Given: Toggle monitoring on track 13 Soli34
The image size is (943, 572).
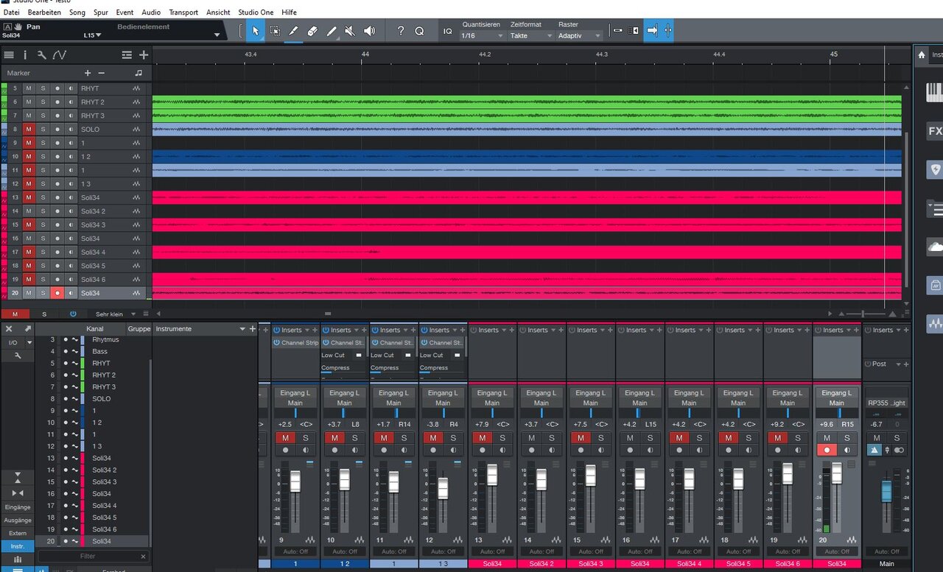Looking at the screenshot, I should 71,197.
